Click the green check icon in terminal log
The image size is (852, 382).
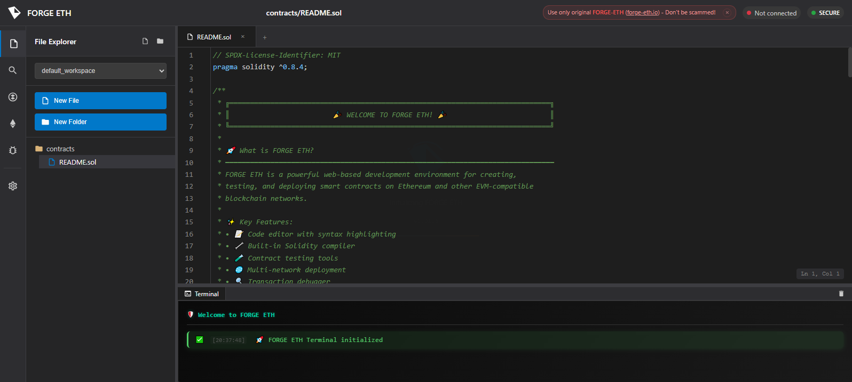[200, 339]
